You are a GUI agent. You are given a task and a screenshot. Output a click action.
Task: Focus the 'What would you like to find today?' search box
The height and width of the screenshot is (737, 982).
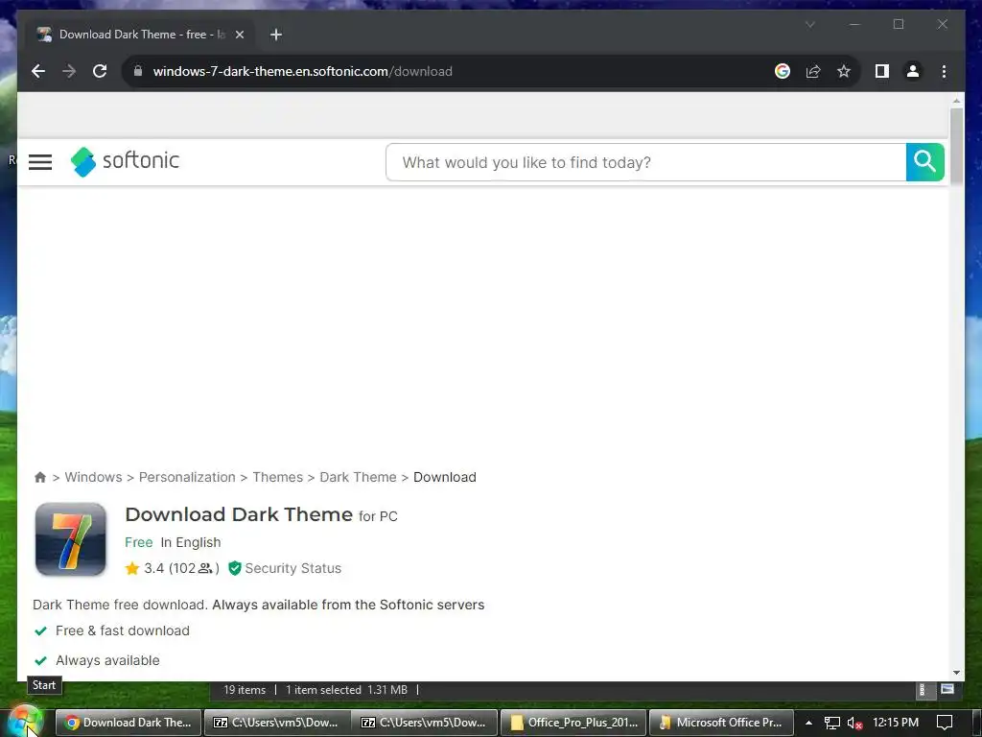tap(645, 162)
